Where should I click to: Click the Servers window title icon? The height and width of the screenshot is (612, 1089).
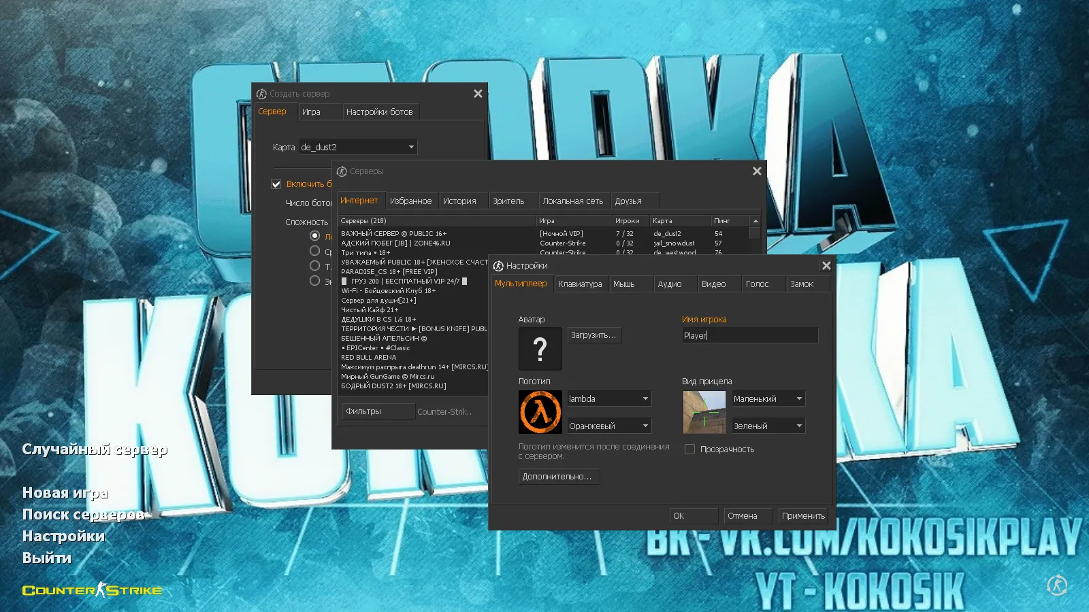(342, 171)
